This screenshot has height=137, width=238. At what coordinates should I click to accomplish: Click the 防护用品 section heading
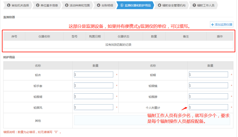point(9,57)
